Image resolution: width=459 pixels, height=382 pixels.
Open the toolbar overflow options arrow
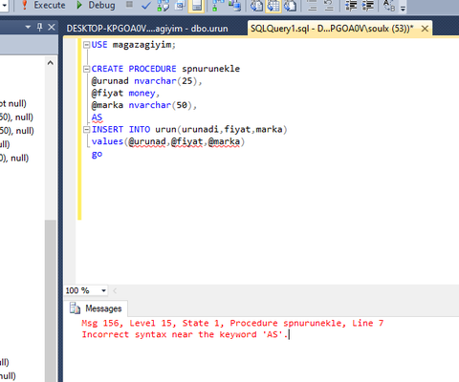point(403,9)
